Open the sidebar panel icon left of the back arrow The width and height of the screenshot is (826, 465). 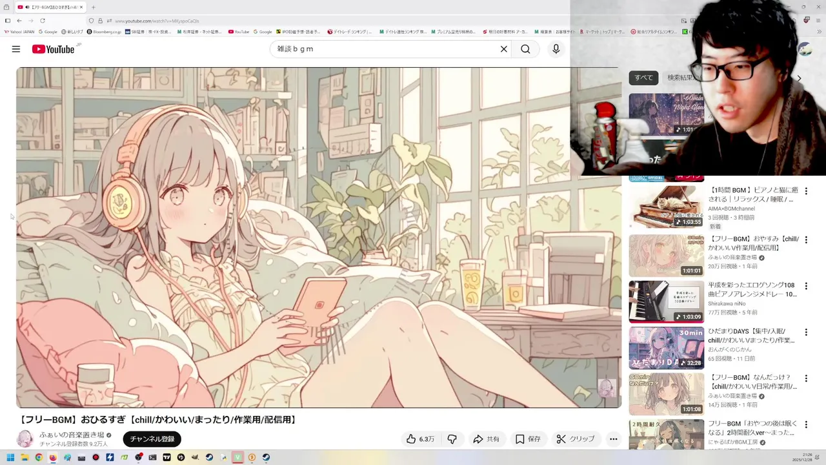7,21
